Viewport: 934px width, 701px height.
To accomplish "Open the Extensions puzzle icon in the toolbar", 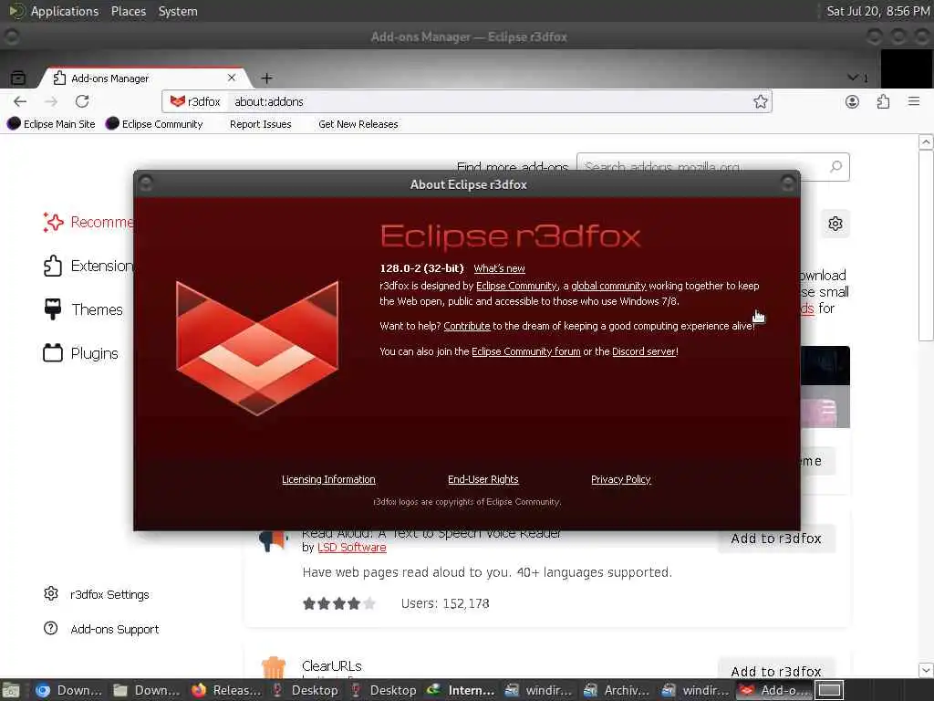I will coord(883,101).
